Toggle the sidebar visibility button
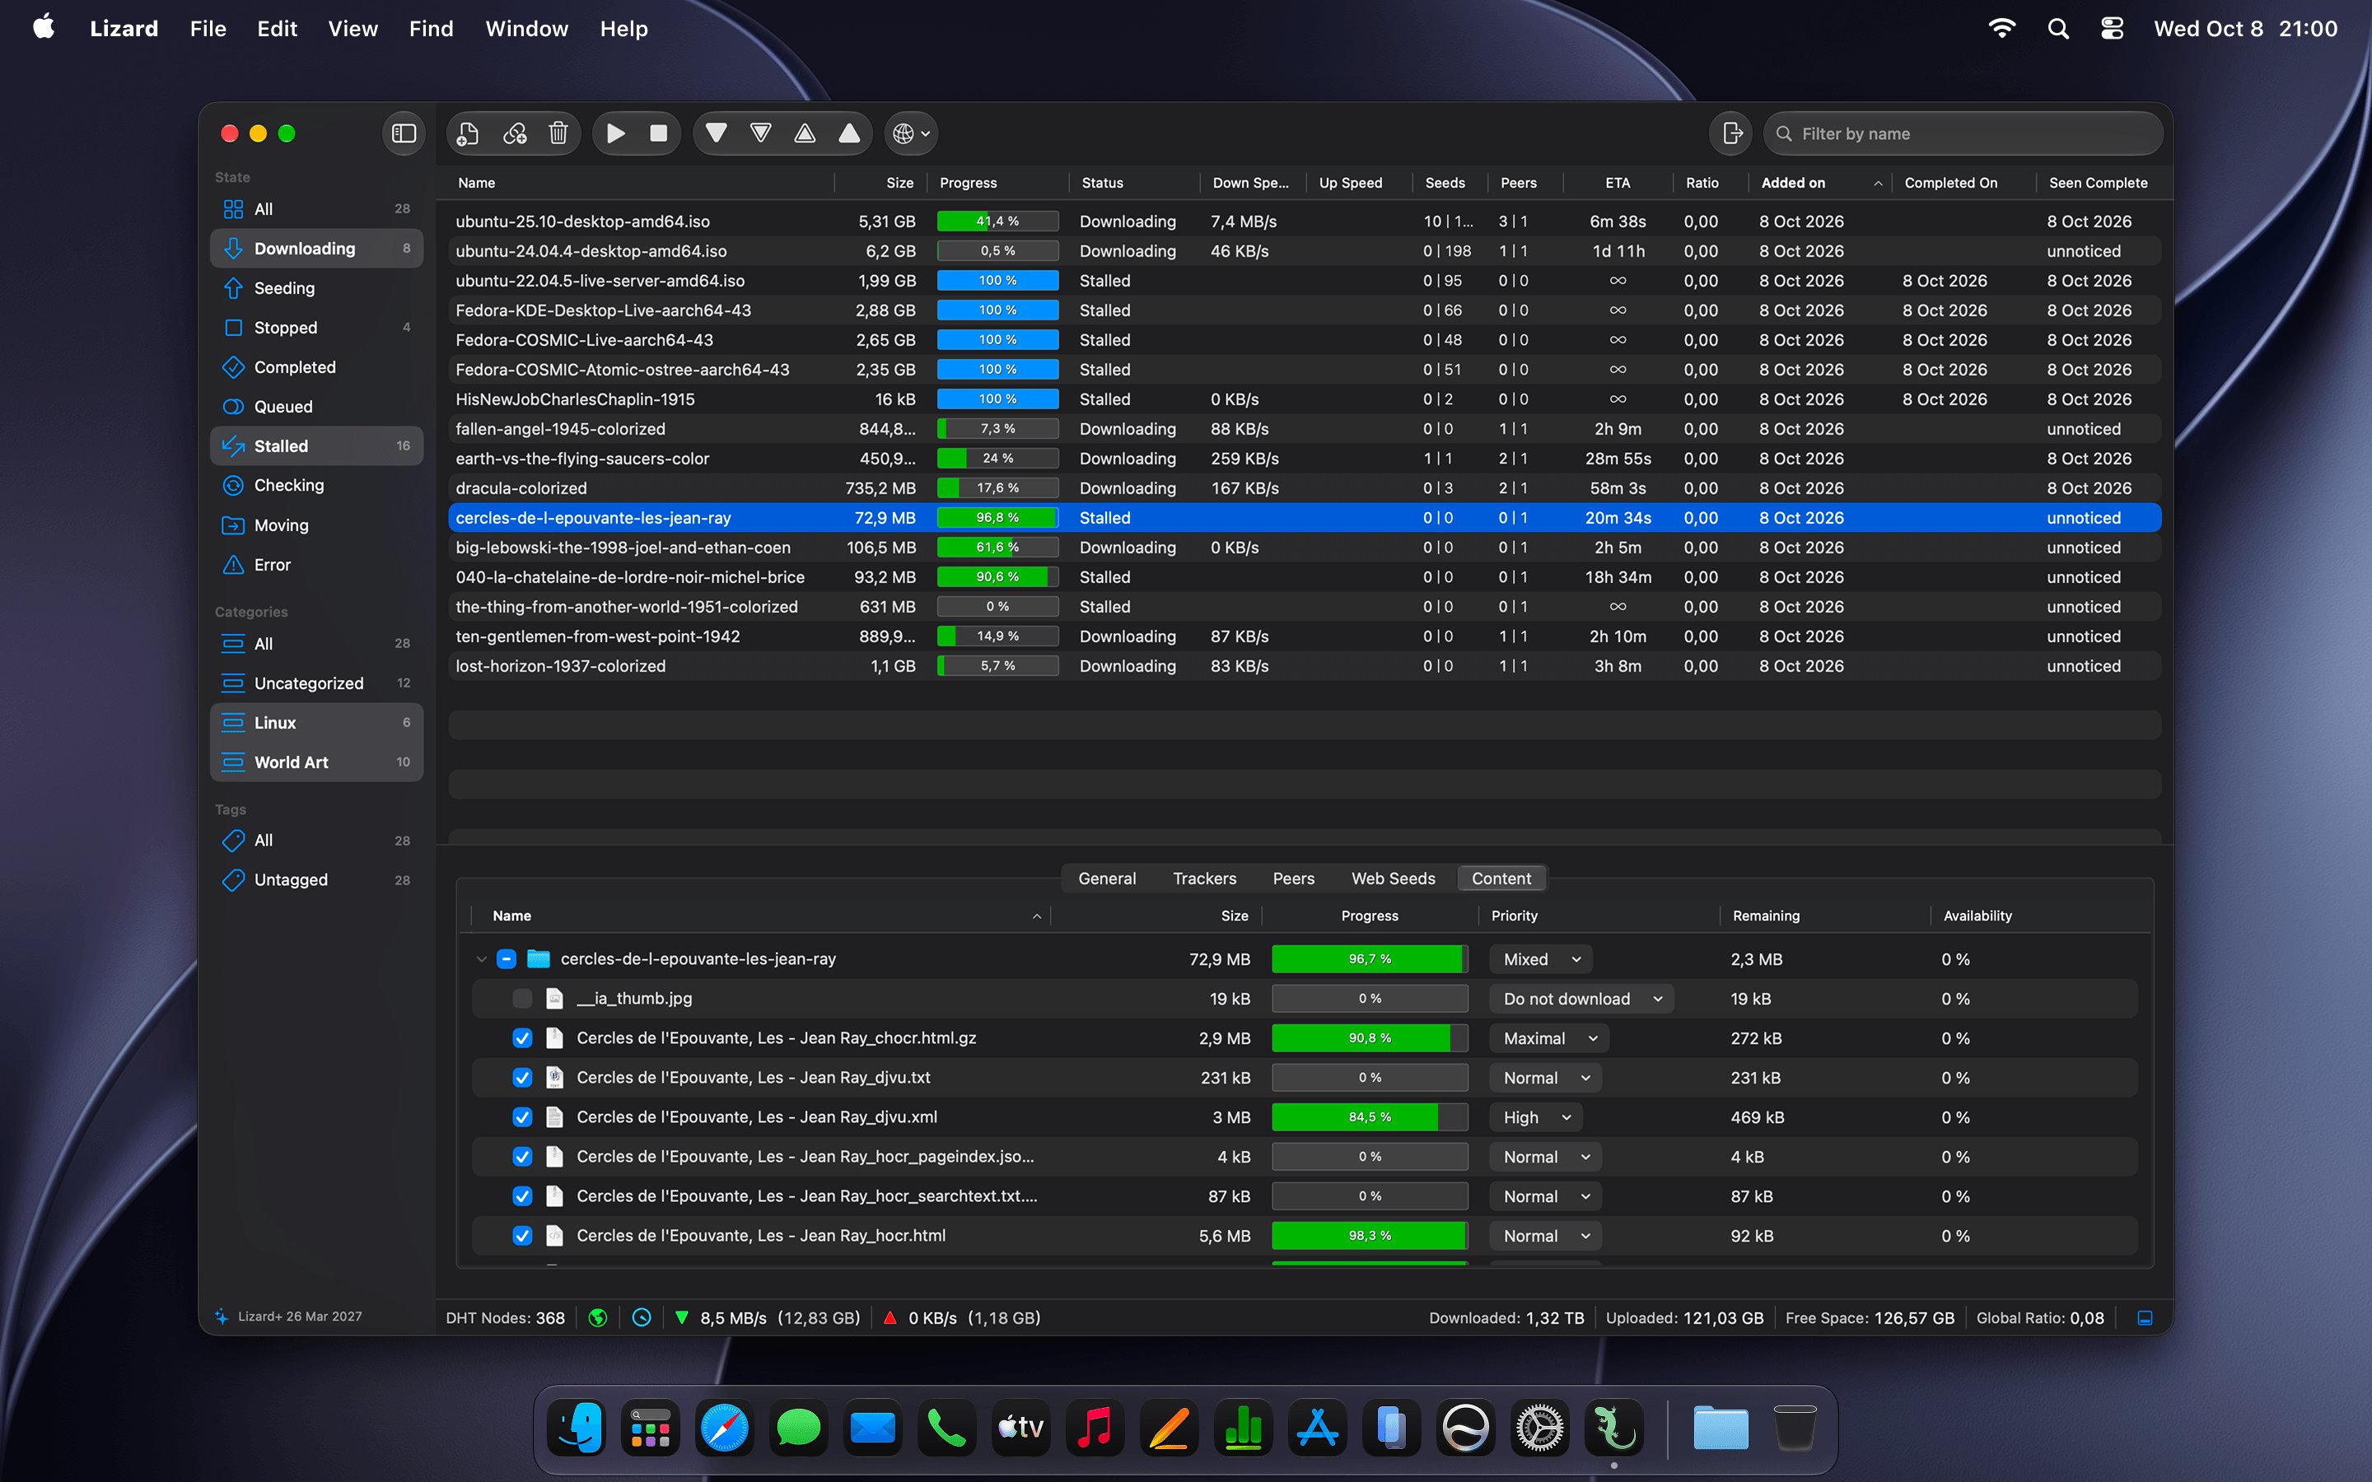2372x1482 pixels. (404, 133)
